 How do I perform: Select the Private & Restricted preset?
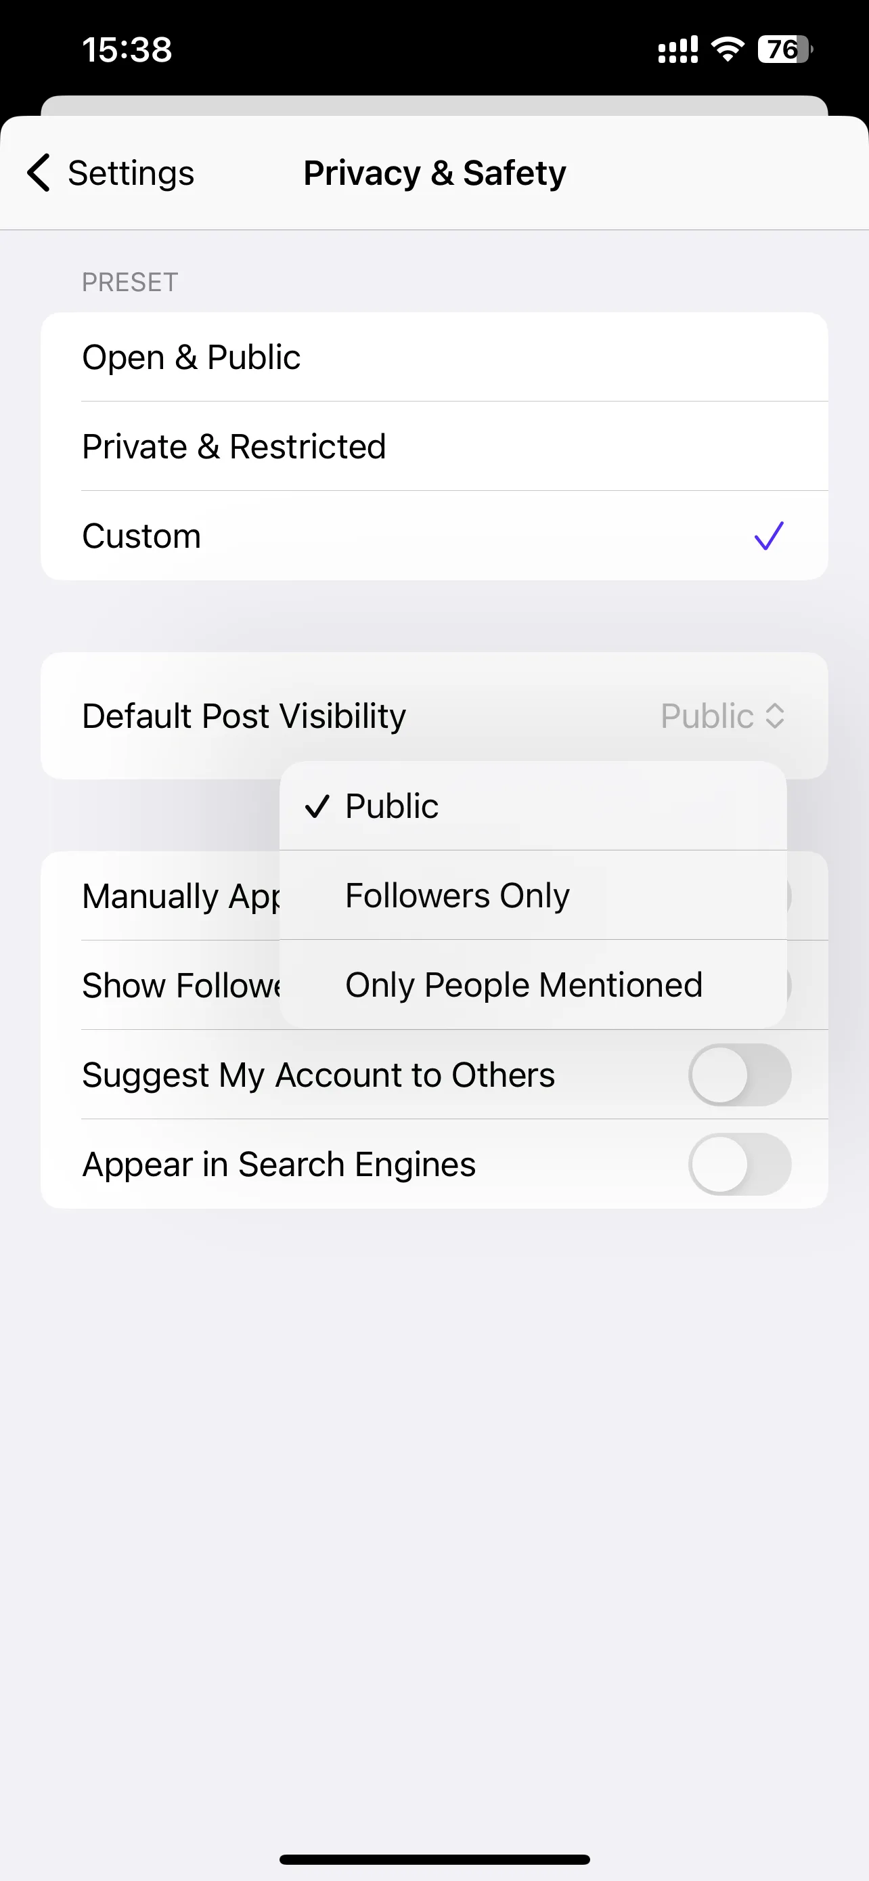[x=434, y=446]
